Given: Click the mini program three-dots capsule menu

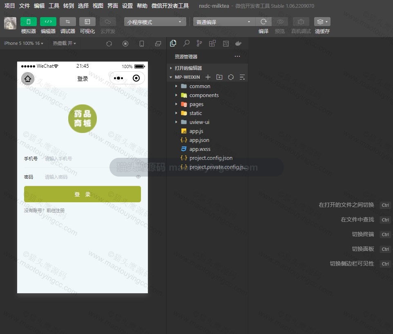Looking at the screenshot, I should tap(118, 78).
